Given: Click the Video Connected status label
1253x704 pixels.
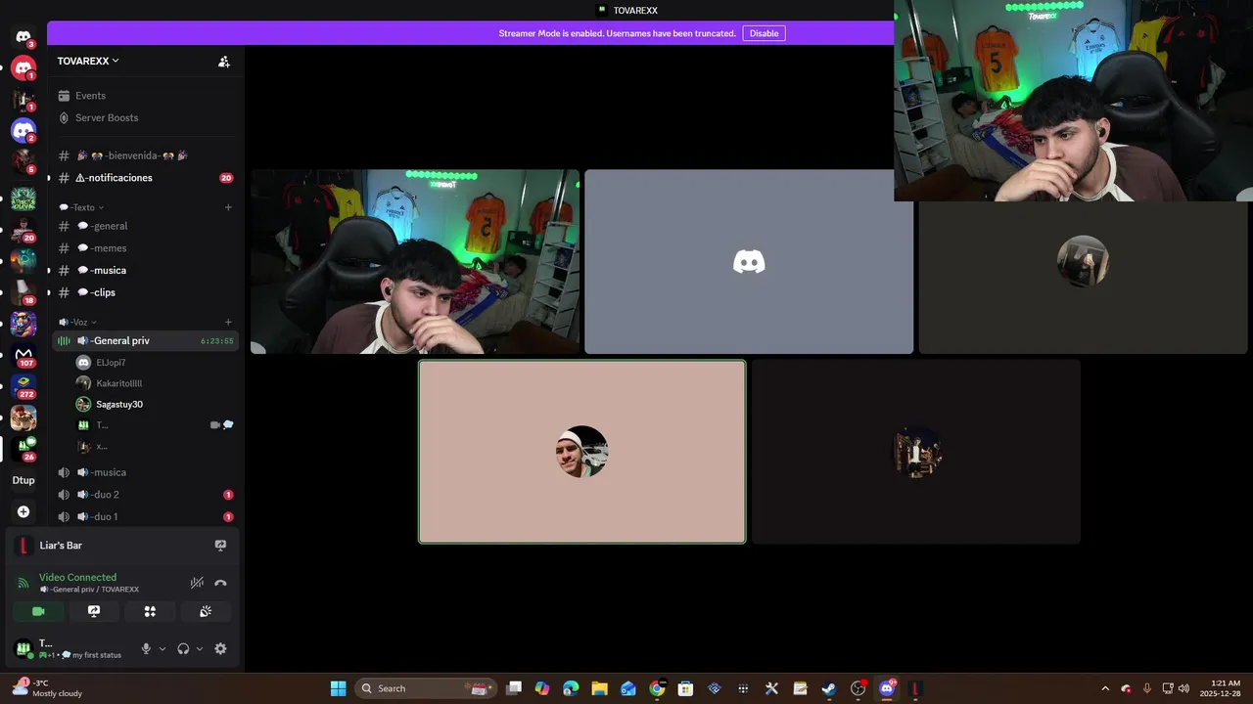Looking at the screenshot, I should [x=77, y=577].
